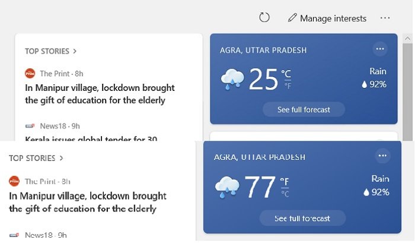Image resolution: width=415 pixels, height=243 pixels.
Task: Open the upper weather card's three-dot options
Action: (380, 49)
